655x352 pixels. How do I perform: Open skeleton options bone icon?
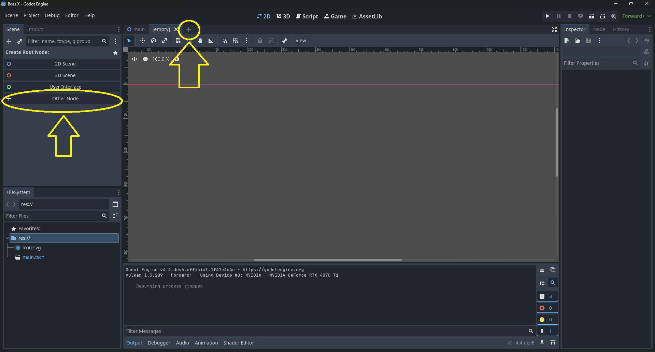pos(285,41)
